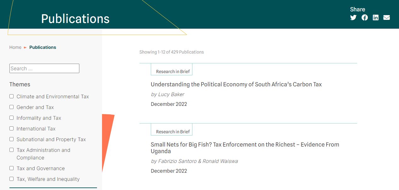
Task: Share this page by email icon
Action: pos(386,18)
